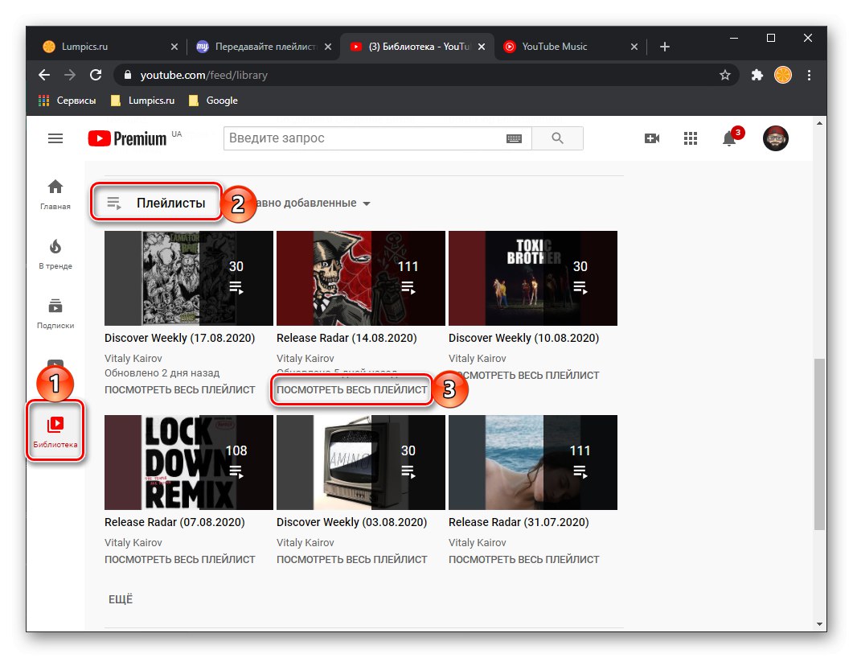Reload the page
Viewport: 853px width, 658px height.
coord(96,75)
